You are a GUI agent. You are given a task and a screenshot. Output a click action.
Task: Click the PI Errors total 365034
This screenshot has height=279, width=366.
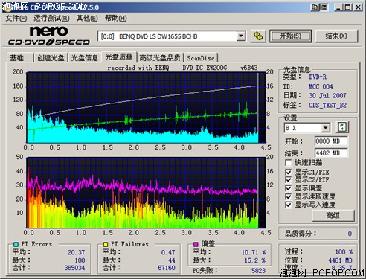[x=74, y=268]
